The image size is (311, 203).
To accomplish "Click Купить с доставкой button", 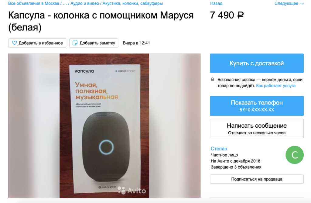I will (x=257, y=63).
